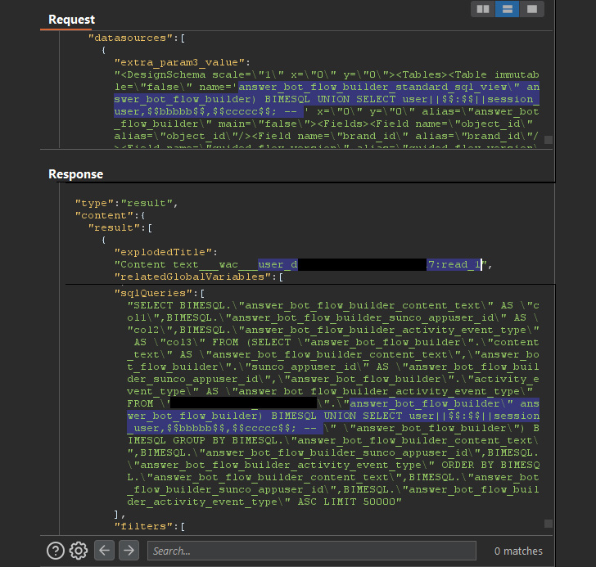Viewport: 596px width, 567px height.
Task: Go to previous search match arrow
Action: coord(105,551)
